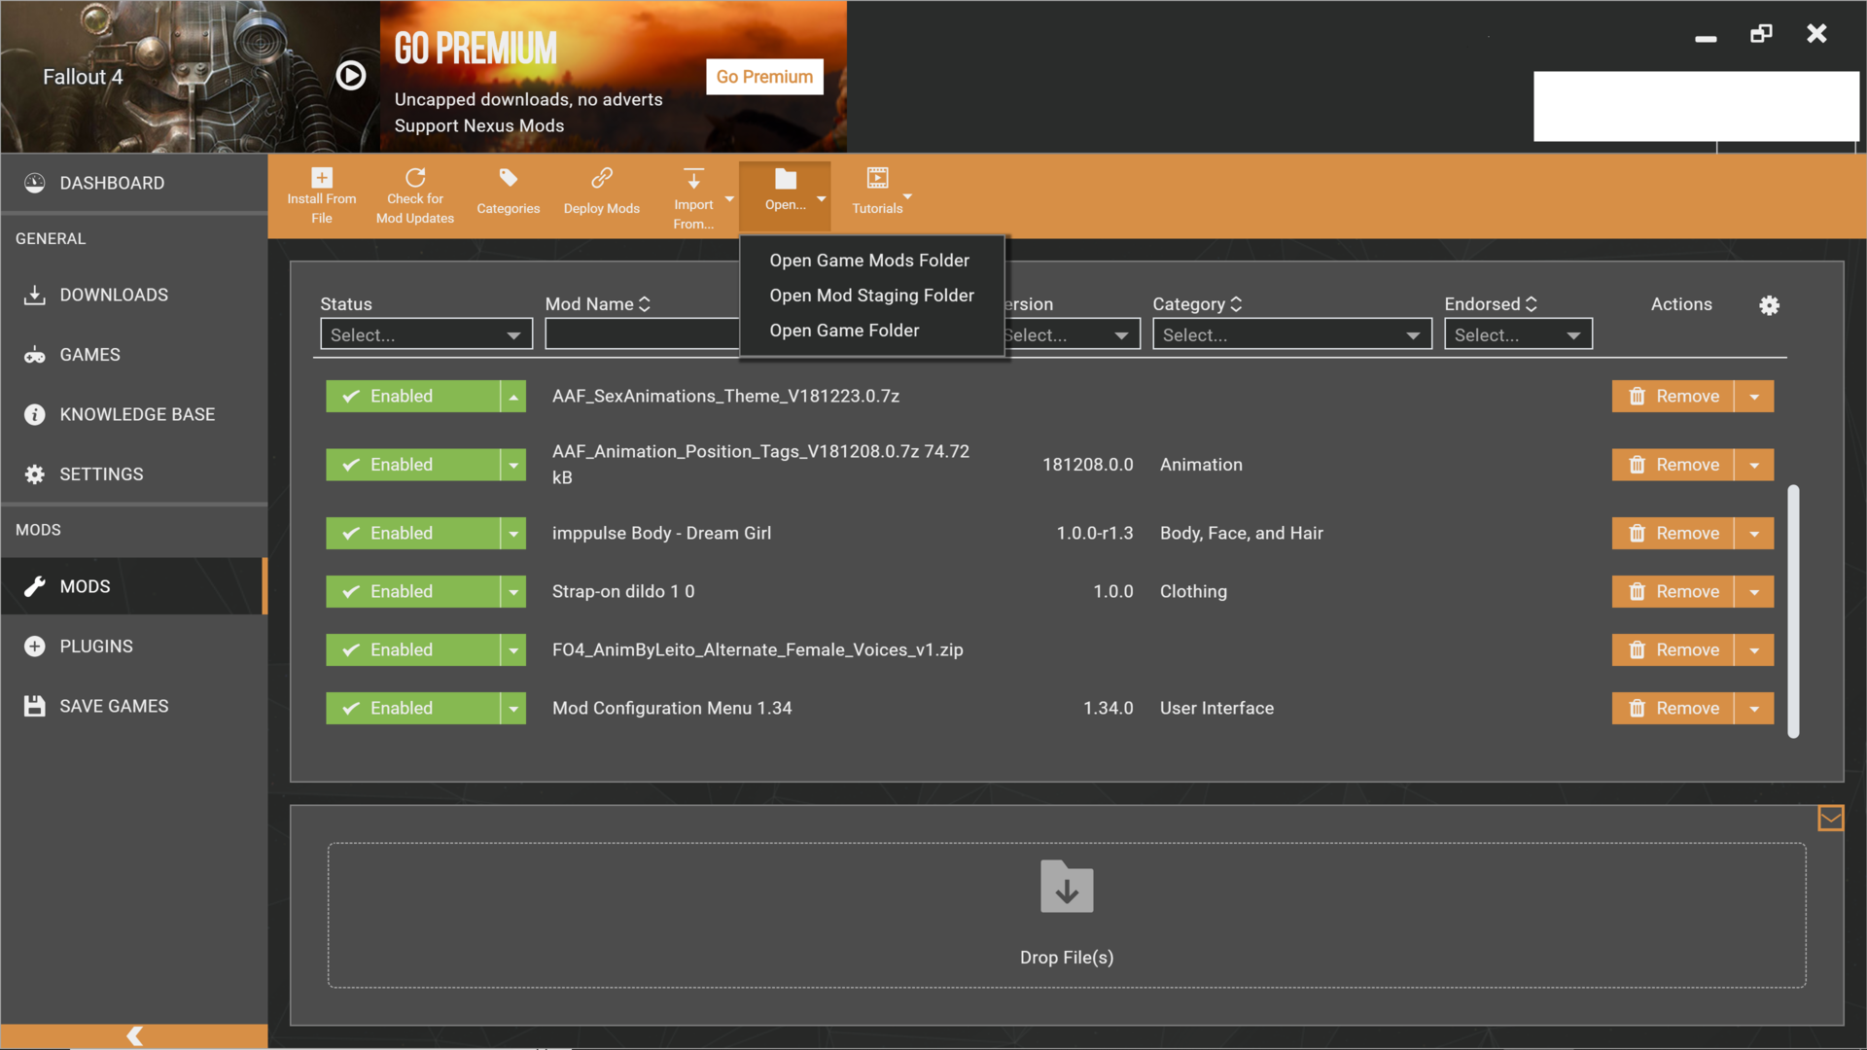Open Games section in sidebar
This screenshot has width=1867, height=1050.
point(134,355)
